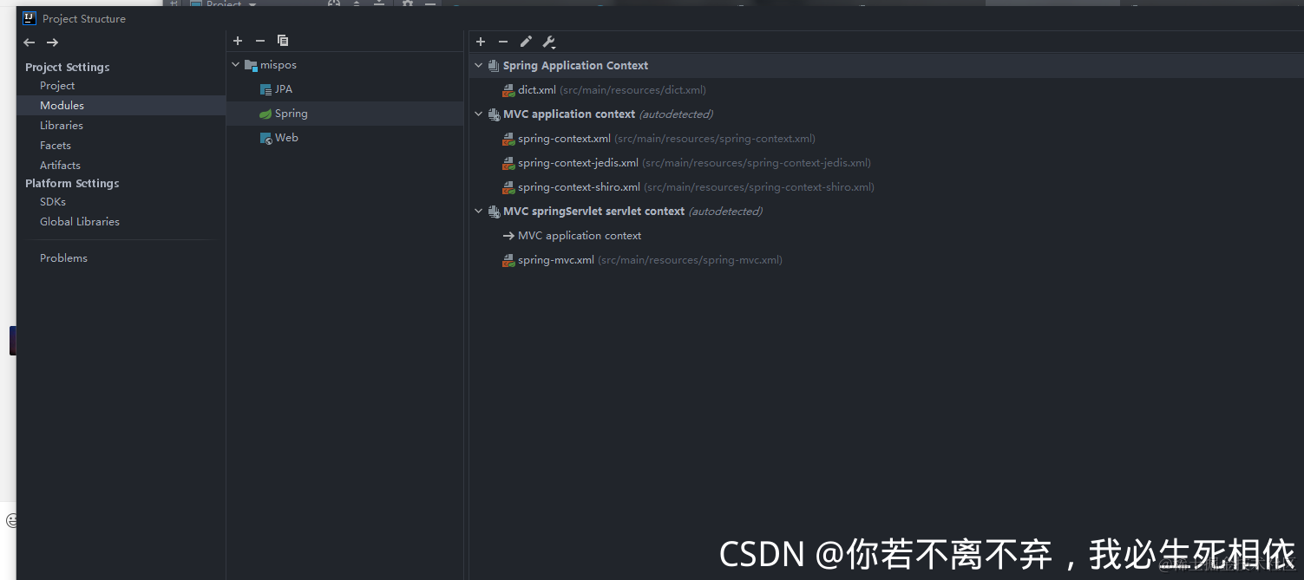1304x580 pixels.
Task: Click the mispos module folder icon
Action: 251,65
